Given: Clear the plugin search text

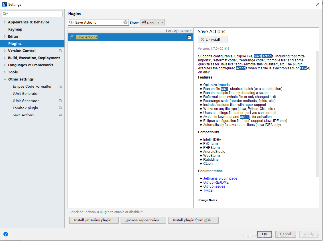Looking at the screenshot, I should 125,22.
